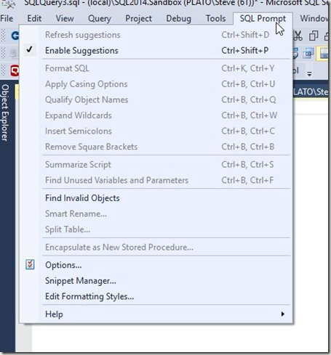The image size is (331, 355).
Task: Select Insert Semicolons
Action: tap(156, 131)
